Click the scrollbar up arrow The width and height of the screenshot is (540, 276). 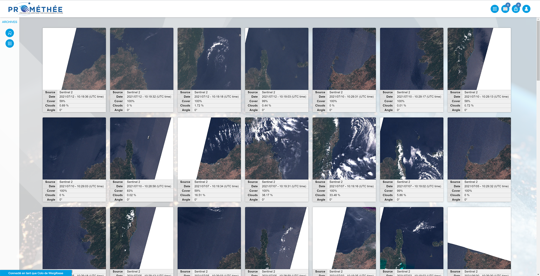point(538,19)
